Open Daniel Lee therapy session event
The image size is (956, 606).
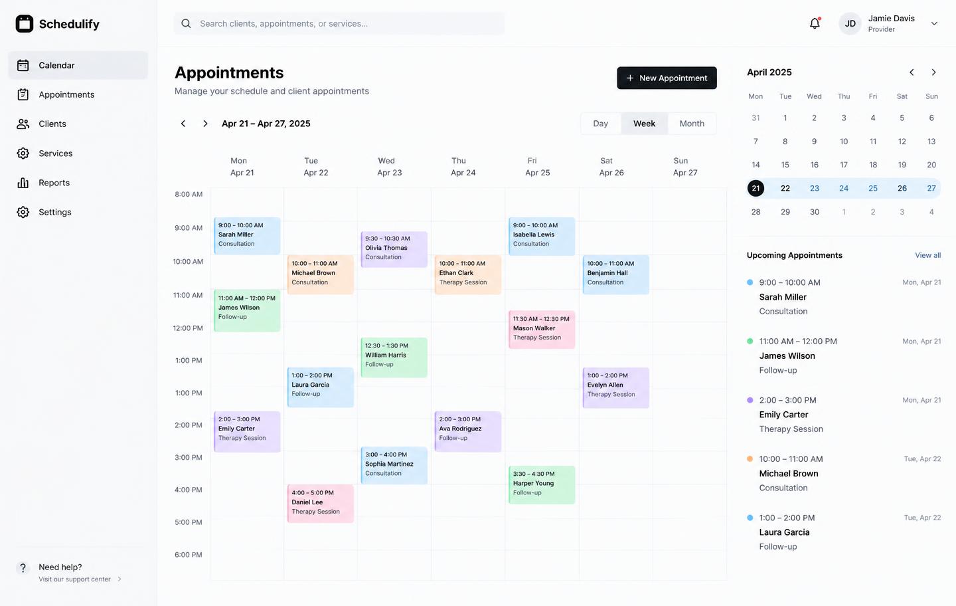coord(320,504)
